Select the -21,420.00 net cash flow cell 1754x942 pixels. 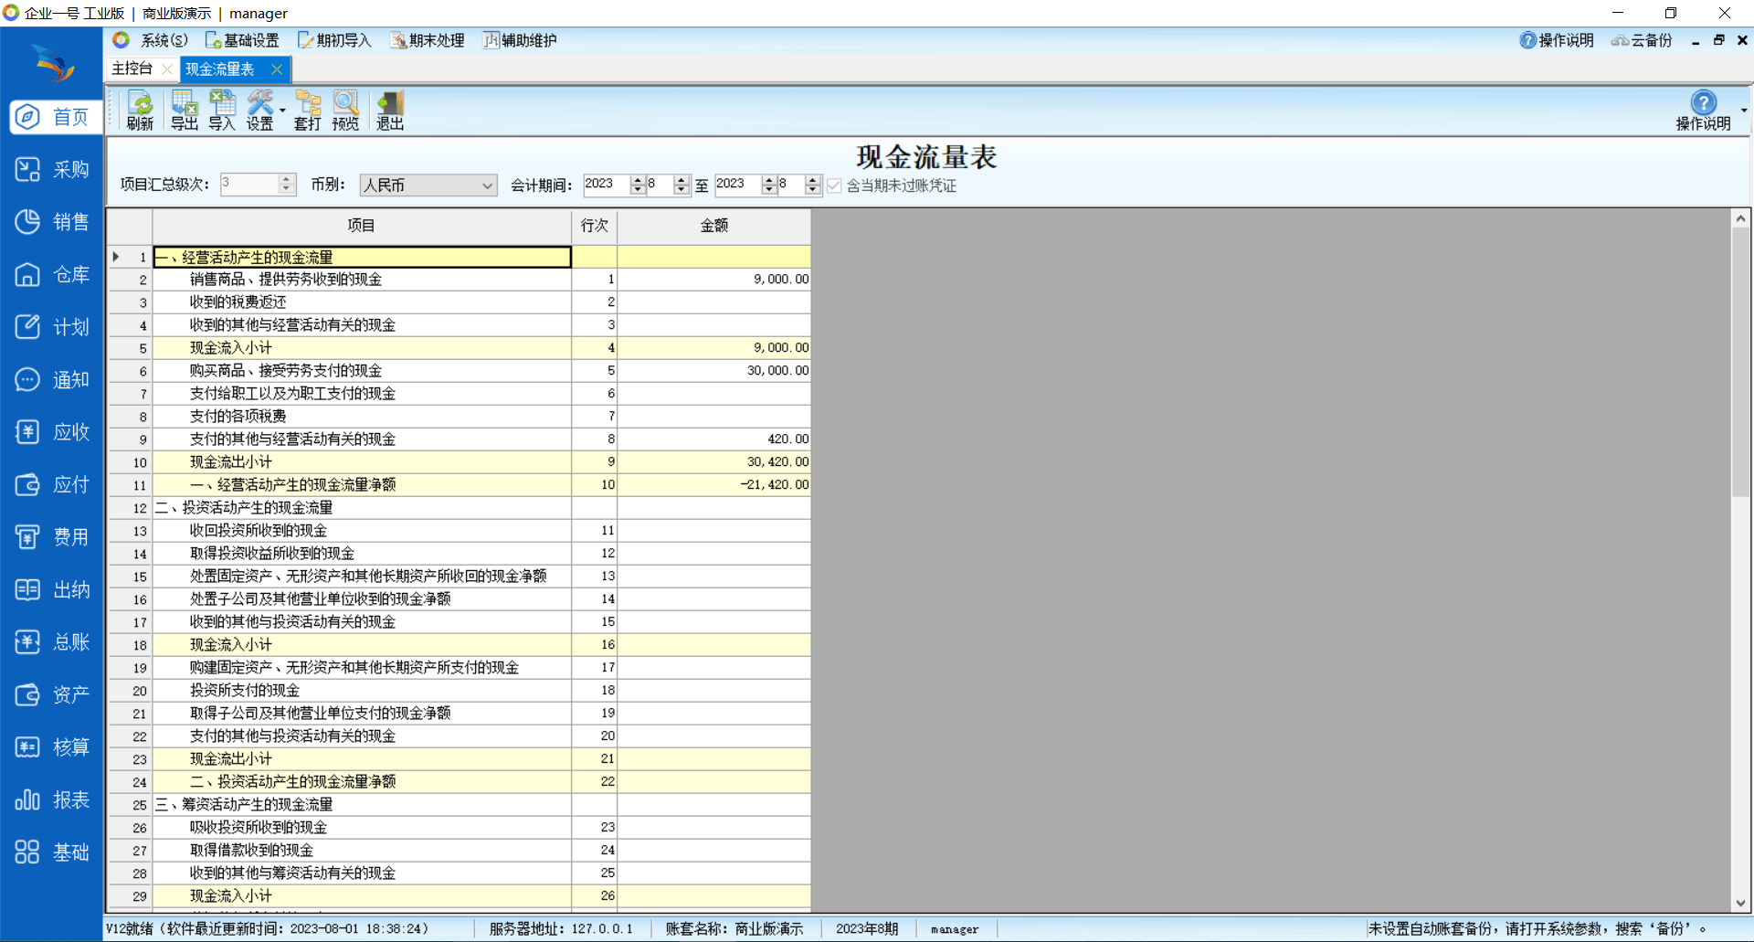(x=714, y=485)
